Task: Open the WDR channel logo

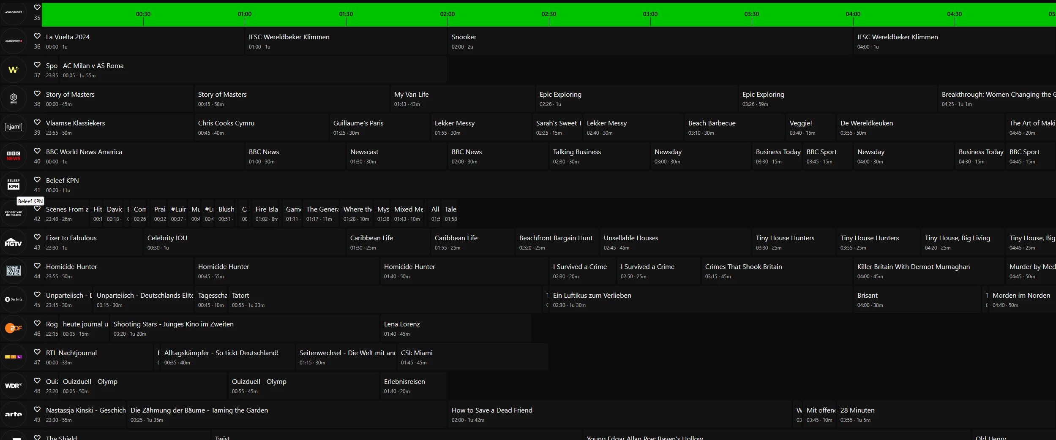Action: click(14, 386)
